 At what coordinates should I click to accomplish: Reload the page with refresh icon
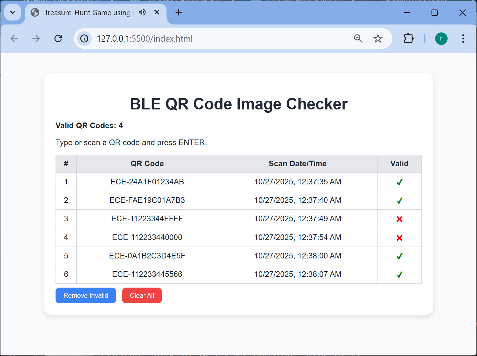(x=58, y=39)
